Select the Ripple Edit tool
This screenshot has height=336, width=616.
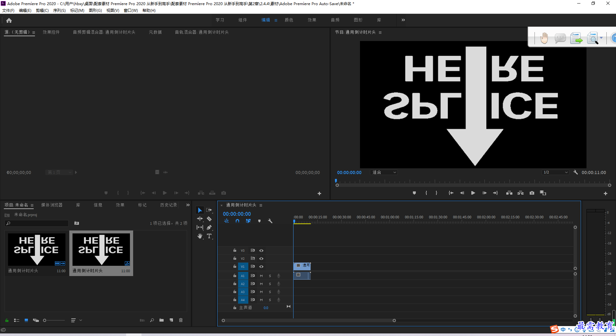coord(200,219)
